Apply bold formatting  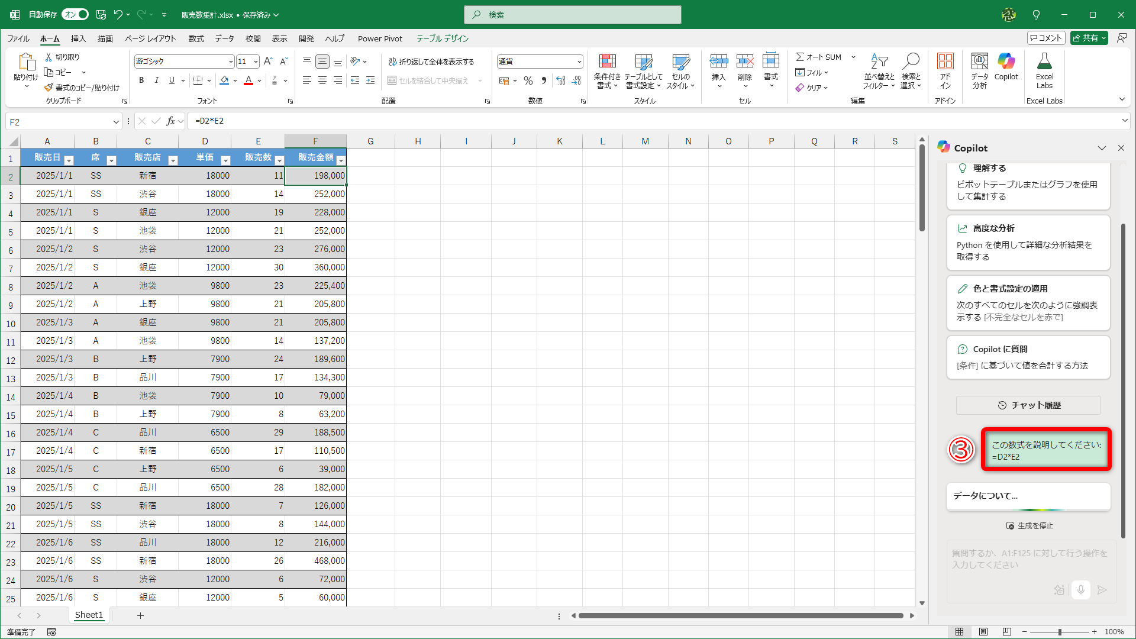click(141, 80)
